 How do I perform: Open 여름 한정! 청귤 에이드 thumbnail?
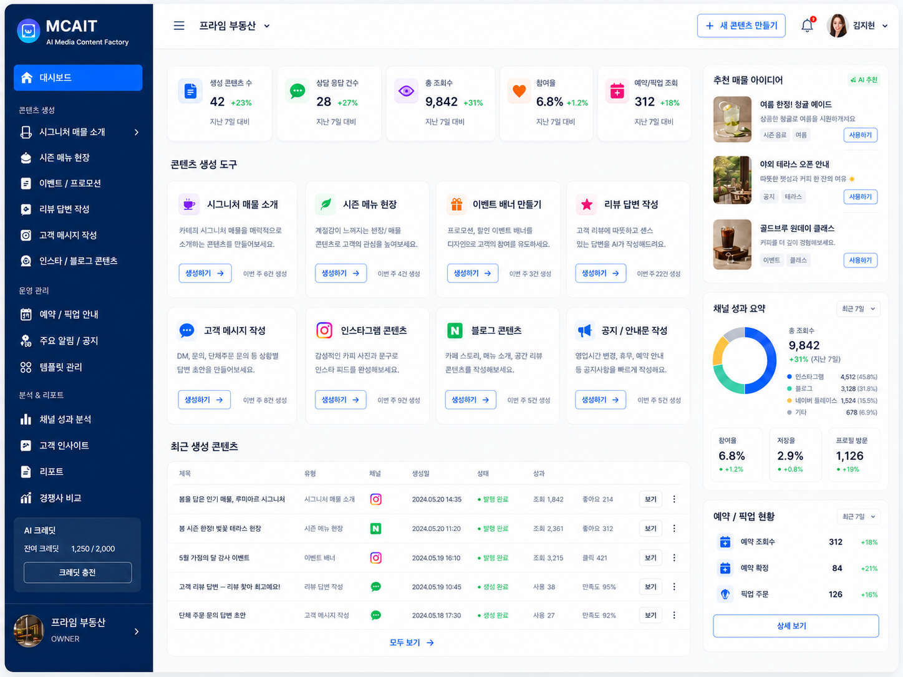tap(732, 119)
